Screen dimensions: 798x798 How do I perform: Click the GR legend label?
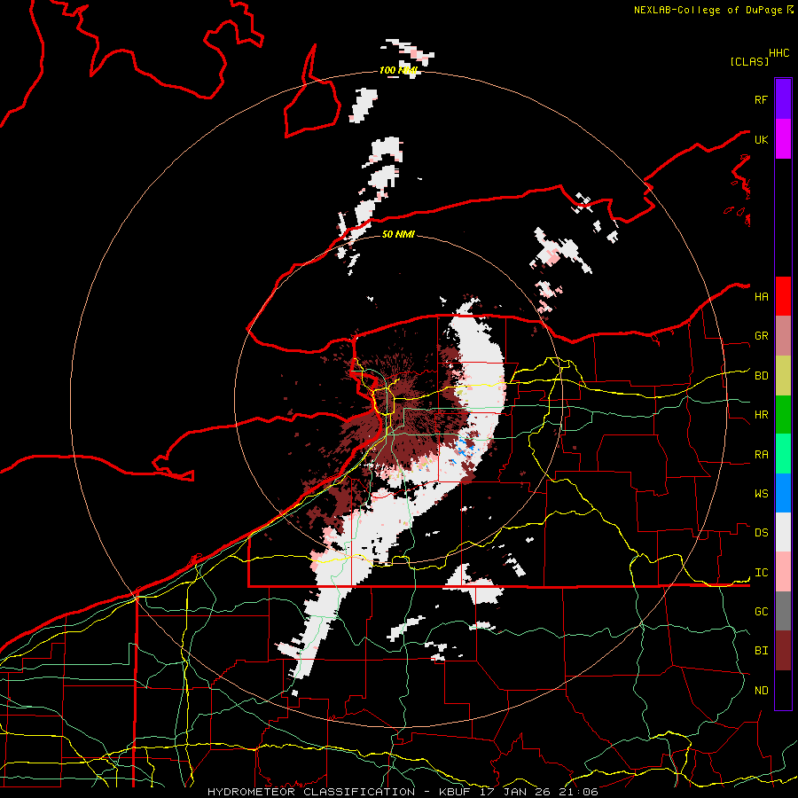pos(762,336)
